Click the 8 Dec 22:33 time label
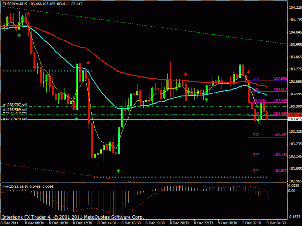Image resolution: width=302 pixels, height=226 pixels. [203, 223]
